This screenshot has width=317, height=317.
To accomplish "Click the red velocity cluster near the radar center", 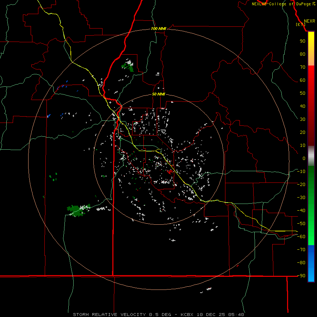I will click(170, 172).
